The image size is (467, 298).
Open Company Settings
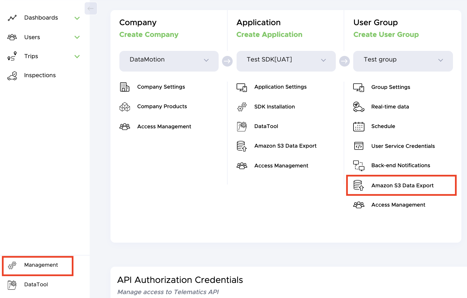(161, 87)
